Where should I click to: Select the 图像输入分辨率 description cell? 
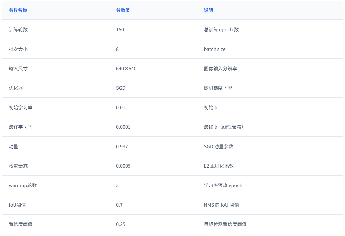pyautogui.click(x=220, y=69)
